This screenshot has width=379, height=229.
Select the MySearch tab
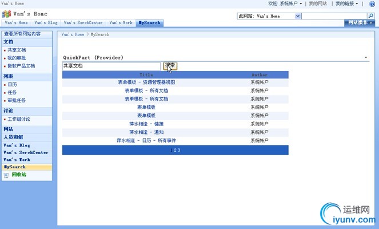click(150, 23)
